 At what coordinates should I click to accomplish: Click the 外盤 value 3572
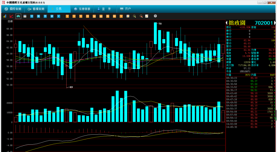[x=248, y=75]
